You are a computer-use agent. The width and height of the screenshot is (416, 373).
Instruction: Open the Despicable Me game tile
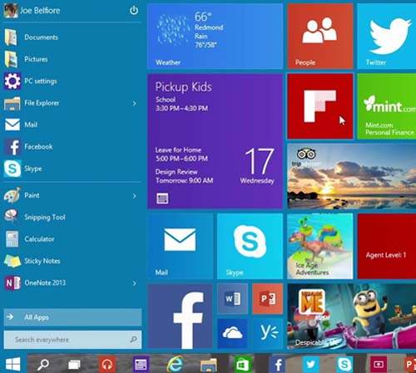click(x=352, y=316)
